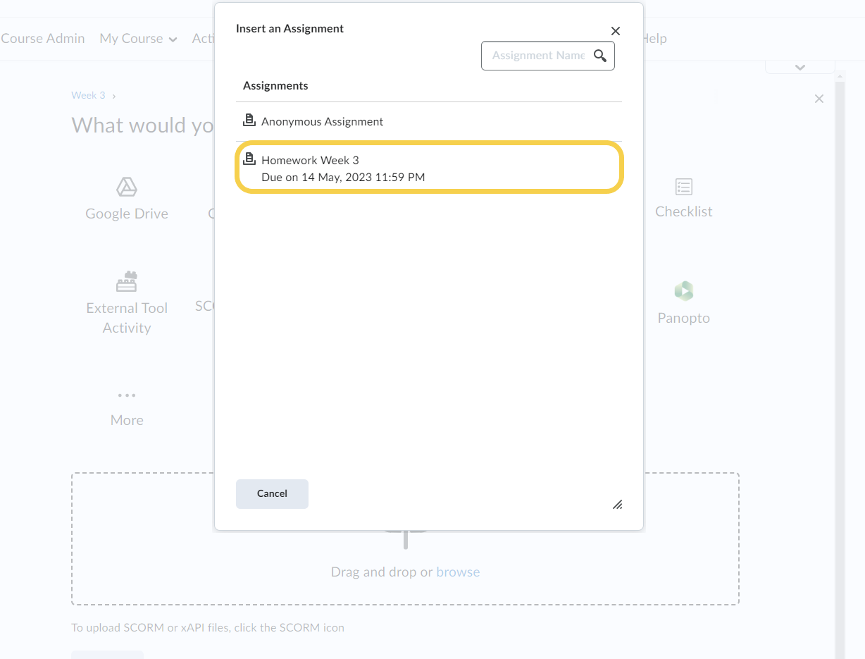The image size is (865, 659).
Task: Select the Google Drive icon
Action: coord(127,187)
